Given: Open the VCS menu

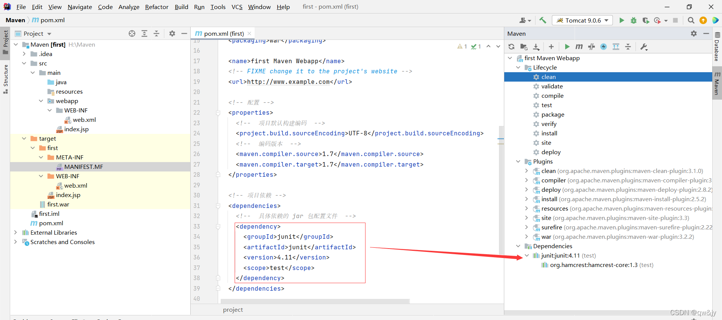Looking at the screenshot, I should pyautogui.click(x=237, y=7).
